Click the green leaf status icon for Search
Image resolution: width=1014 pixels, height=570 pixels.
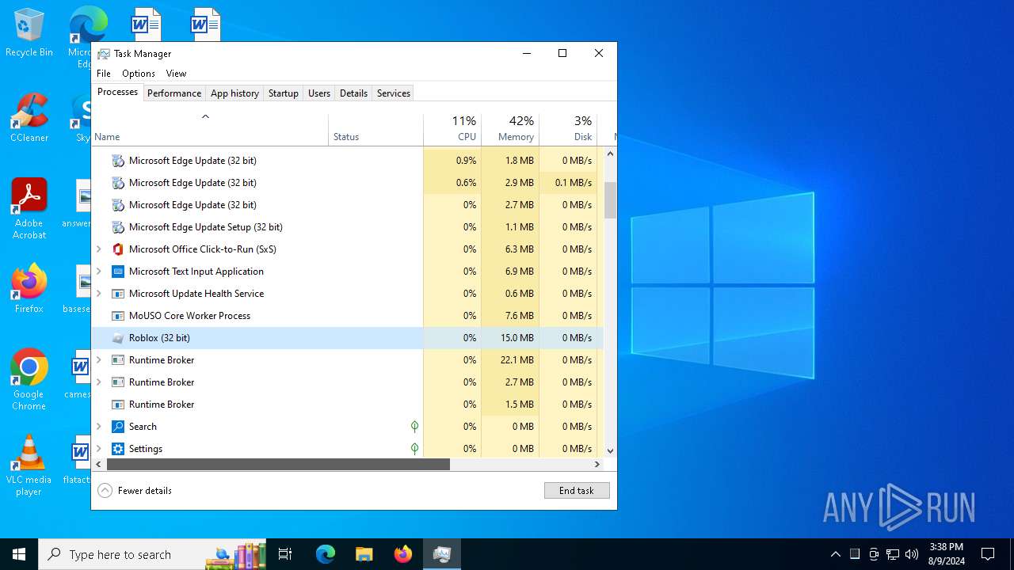[x=414, y=427]
